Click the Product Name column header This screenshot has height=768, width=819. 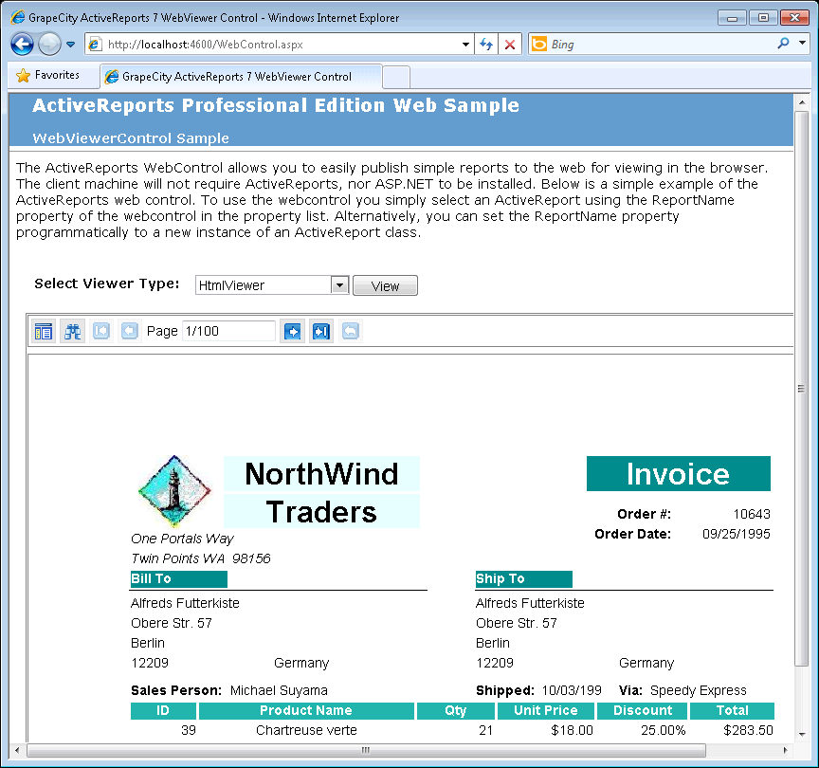[x=306, y=710]
